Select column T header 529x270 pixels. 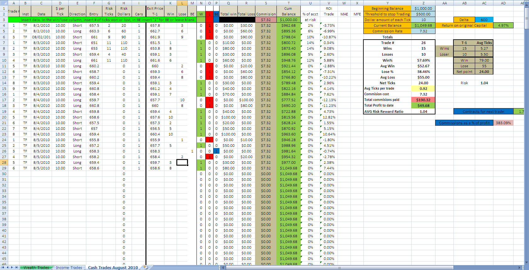[288, 3]
